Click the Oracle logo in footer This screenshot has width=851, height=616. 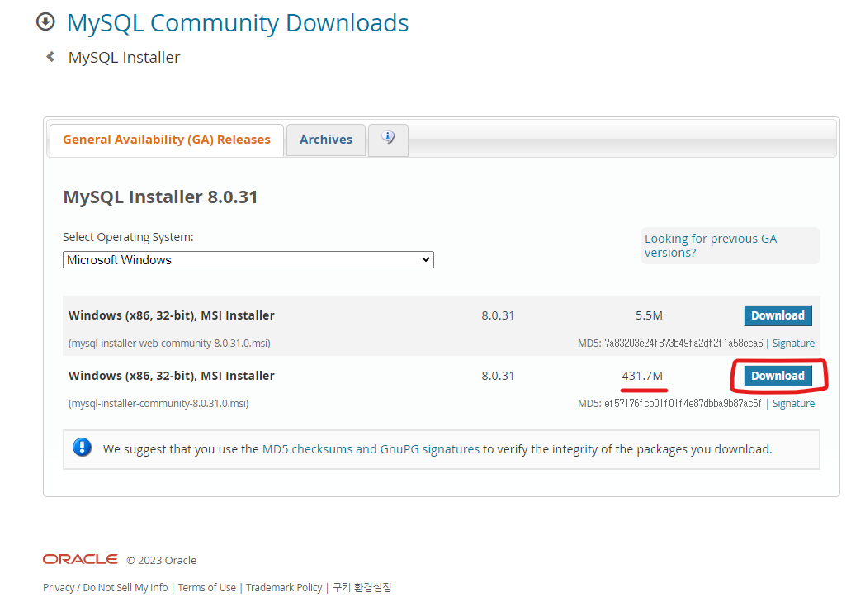coord(80,559)
